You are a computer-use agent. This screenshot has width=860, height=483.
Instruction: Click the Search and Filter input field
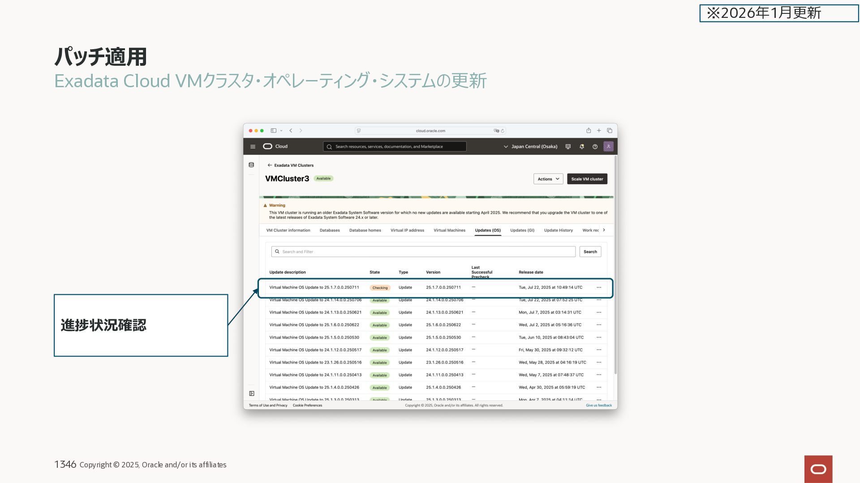pyautogui.click(x=423, y=252)
